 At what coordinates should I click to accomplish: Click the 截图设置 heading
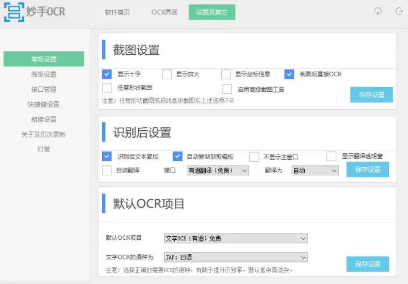(x=136, y=50)
